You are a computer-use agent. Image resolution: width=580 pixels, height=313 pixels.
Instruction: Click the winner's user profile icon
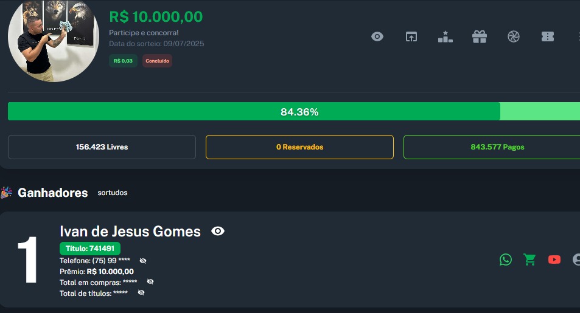pos(577,260)
